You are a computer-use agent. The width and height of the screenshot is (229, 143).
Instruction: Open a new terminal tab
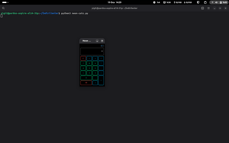pos(202,8)
